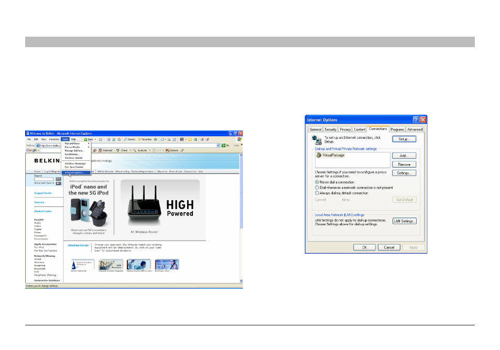Click the Advanced Search arrow button
Viewport: 500px width, 350px height.
(x=58, y=183)
